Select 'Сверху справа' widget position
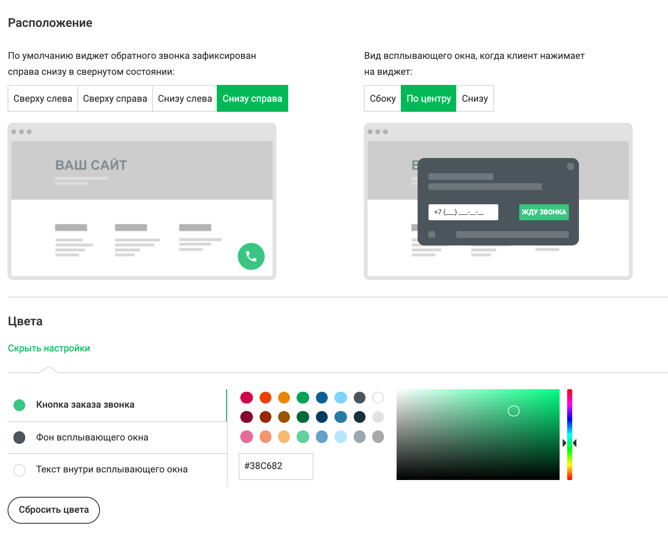Image resolution: width=668 pixels, height=538 pixels. pos(115,98)
